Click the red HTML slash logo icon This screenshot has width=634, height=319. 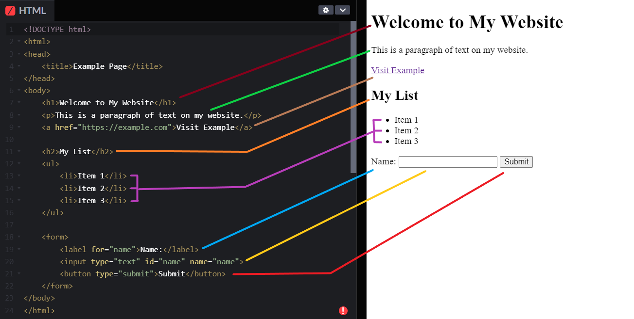pyautogui.click(x=10, y=11)
